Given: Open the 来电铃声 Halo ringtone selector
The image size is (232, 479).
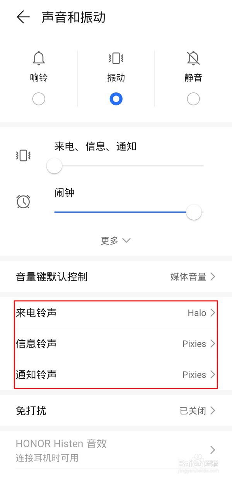Looking at the screenshot, I should click(116, 313).
